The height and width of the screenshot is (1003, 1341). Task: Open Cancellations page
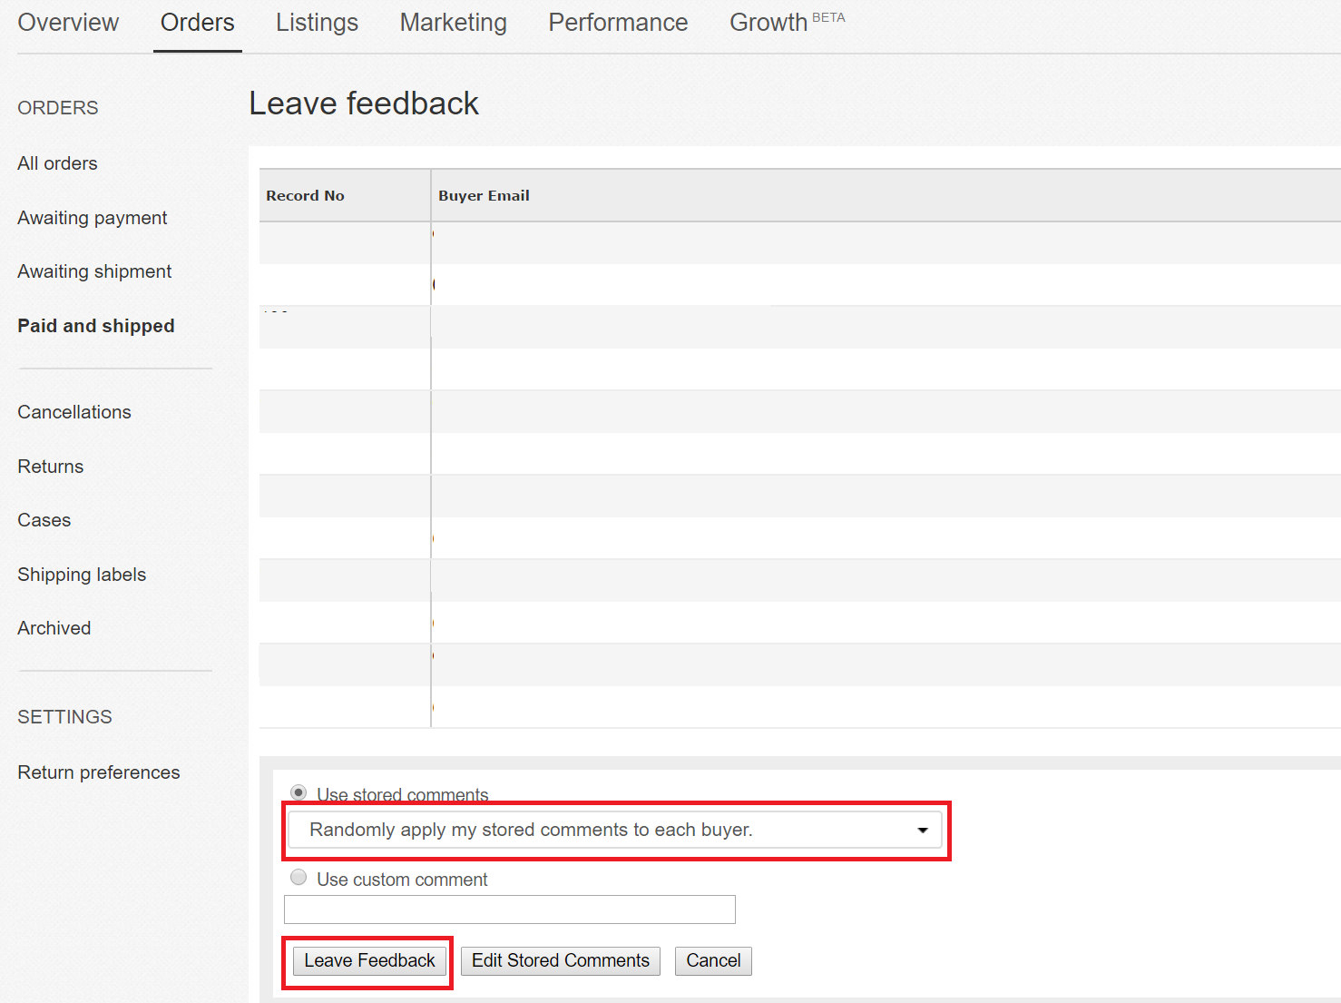point(74,412)
